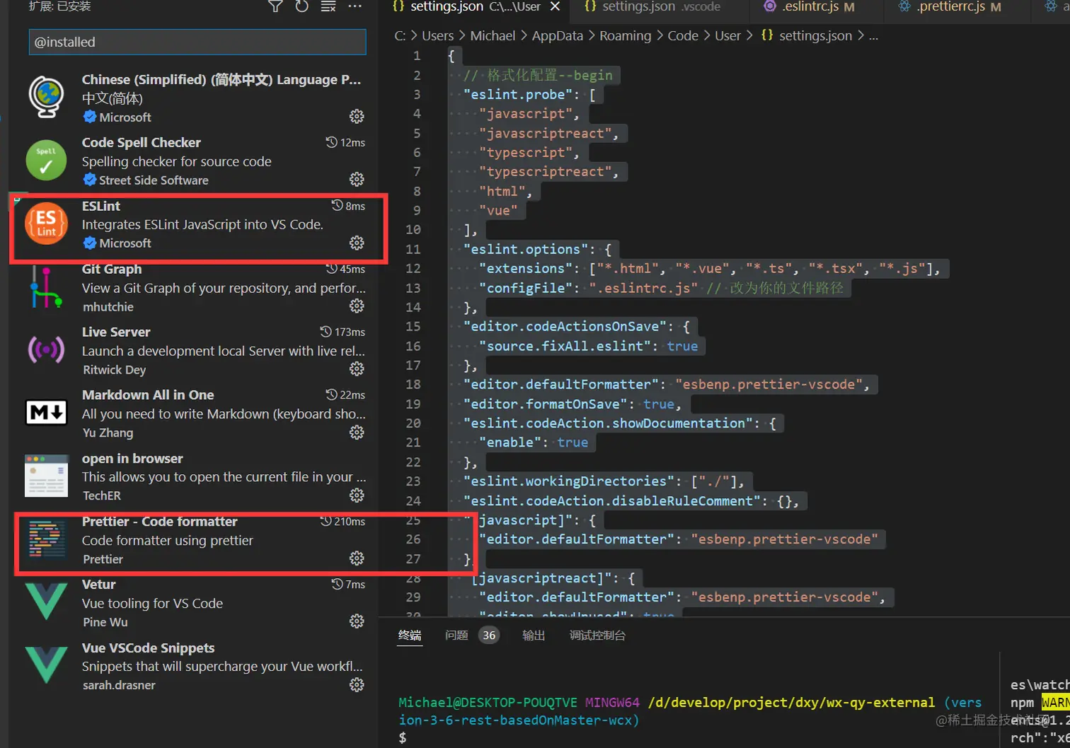Open Vetur extension title
Viewport: 1070px width, 748px height.
(99, 585)
